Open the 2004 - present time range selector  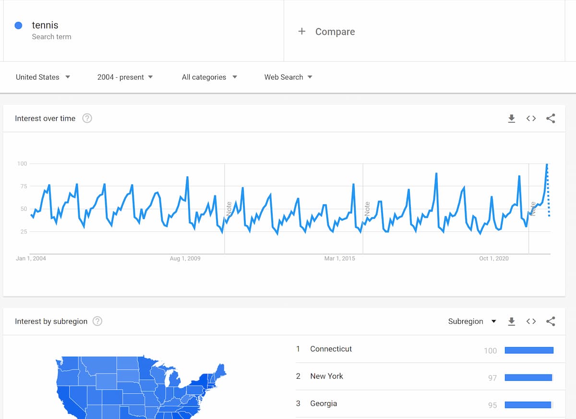click(x=125, y=77)
